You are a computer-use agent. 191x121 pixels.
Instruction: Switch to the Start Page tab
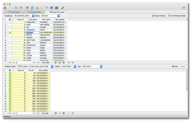(x=14, y=12)
